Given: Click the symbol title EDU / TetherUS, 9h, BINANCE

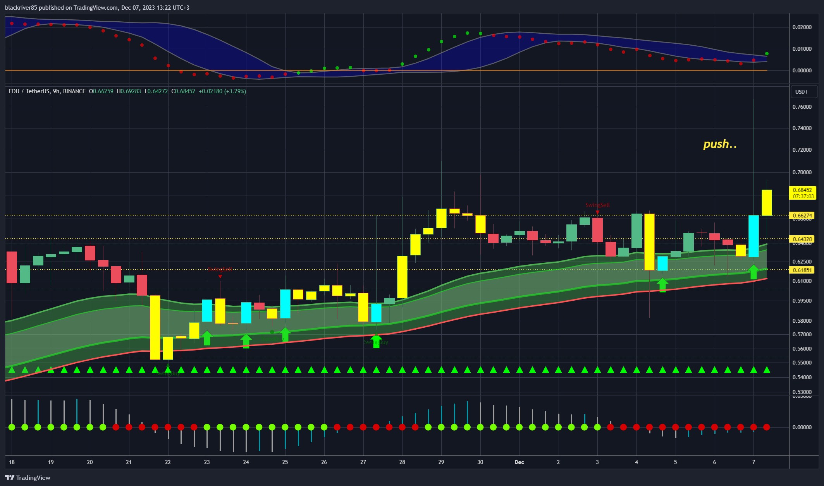Looking at the screenshot, I should pyautogui.click(x=47, y=91).
